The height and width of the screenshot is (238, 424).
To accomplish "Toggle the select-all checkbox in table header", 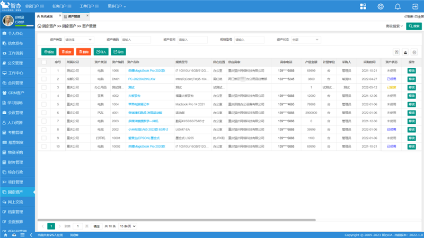I will [44, 62].
